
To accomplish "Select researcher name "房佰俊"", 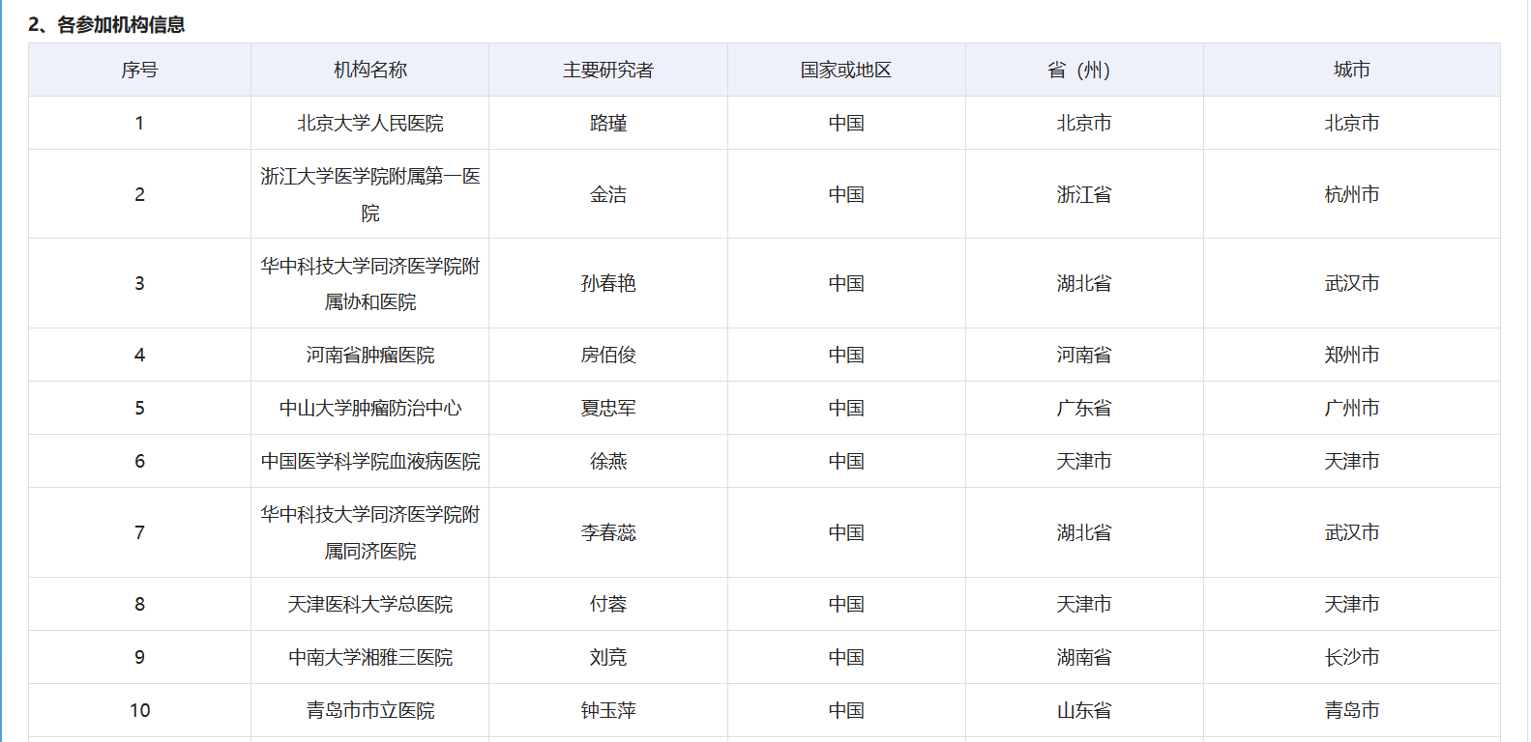I will point(608,355).
